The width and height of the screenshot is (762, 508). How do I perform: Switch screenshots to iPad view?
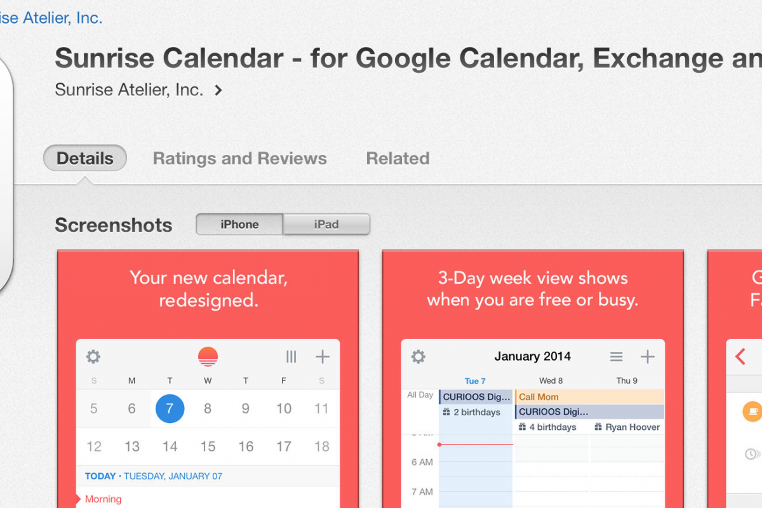click(326, 224)
